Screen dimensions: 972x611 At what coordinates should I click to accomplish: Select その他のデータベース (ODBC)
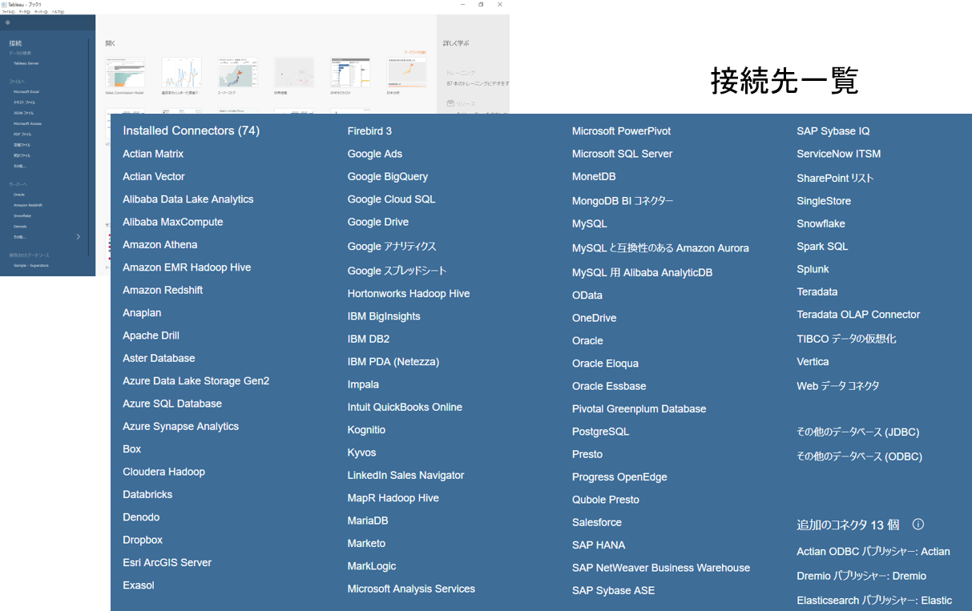pyautogui.click(x=860, y=456)
